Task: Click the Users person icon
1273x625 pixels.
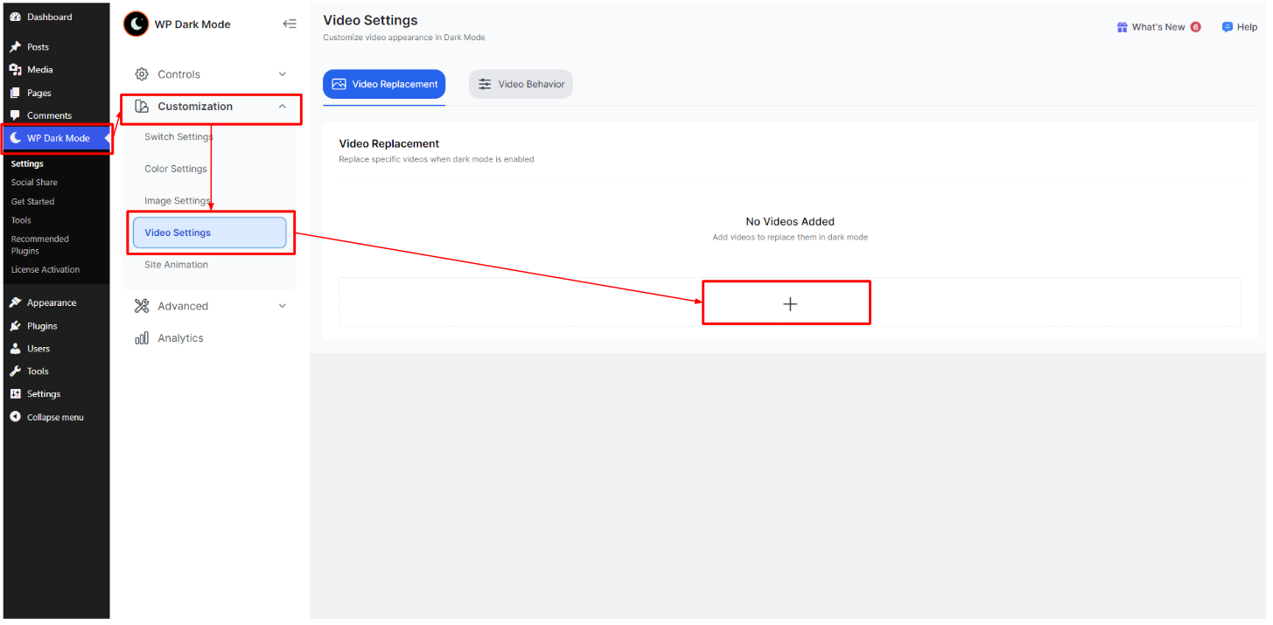Action: (15, 348)
